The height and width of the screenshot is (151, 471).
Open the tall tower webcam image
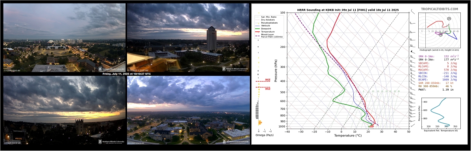(x=188, y=38)
